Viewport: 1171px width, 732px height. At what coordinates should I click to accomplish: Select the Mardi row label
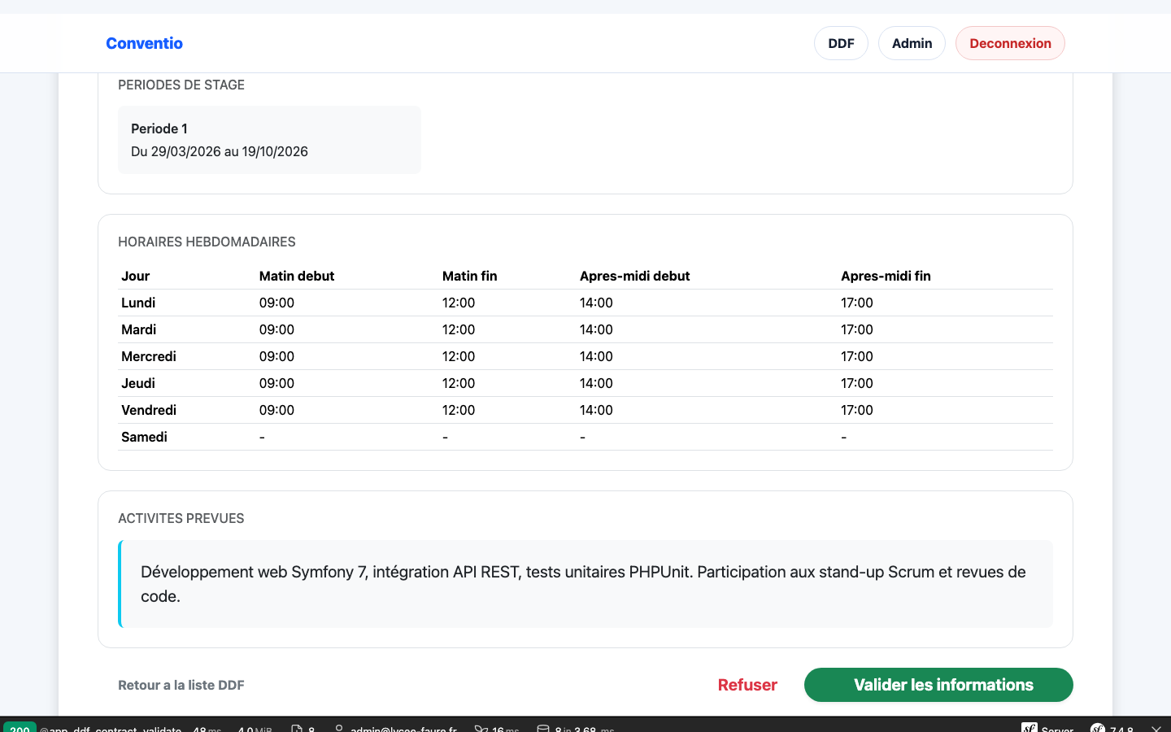[x=139, y=329]
